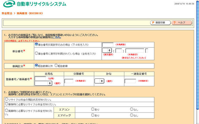This screenshot has height=124, width=199.
Task: Select radio for alphanumeric-only chassis number
Action: pyautogui.click(x=37, y=45)
